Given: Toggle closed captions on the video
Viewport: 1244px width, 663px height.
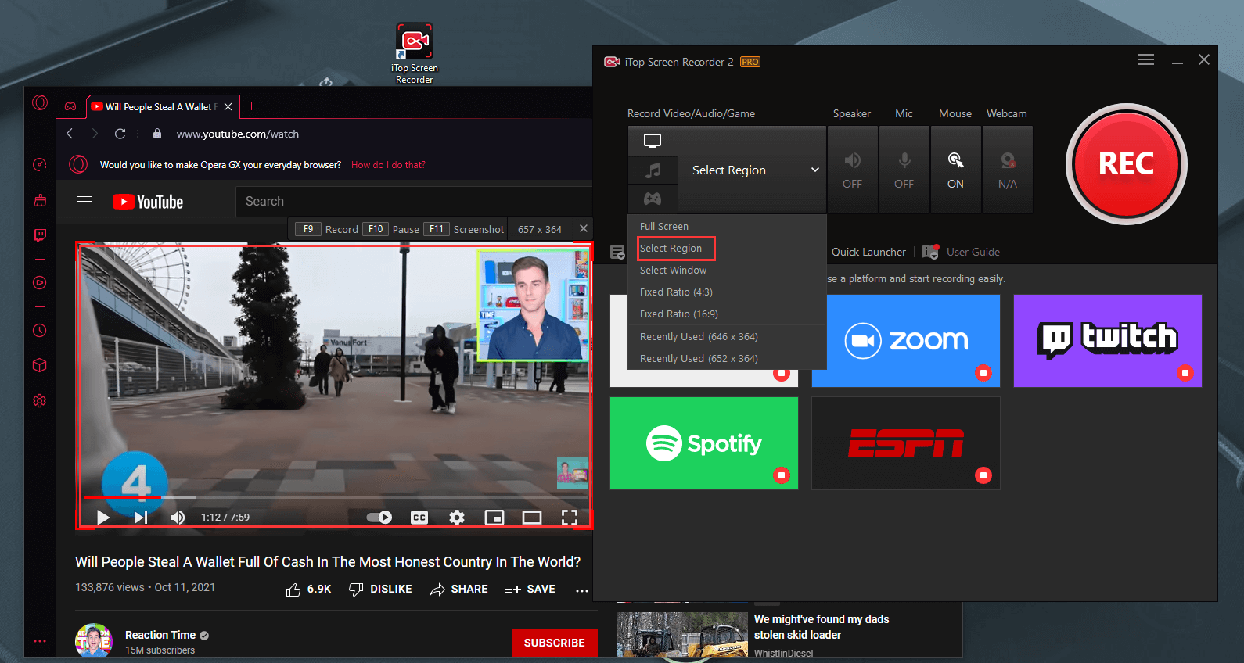Looking at the screenshot, I should (x=419, y=517).
